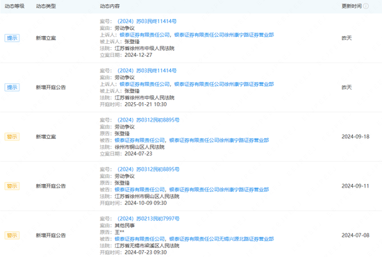The width and height of the screenshot is (382, 257).
Task: Open defendant 银泰证券有限责任公司 in 2024-07-08 row
Action: coord(140,239)
